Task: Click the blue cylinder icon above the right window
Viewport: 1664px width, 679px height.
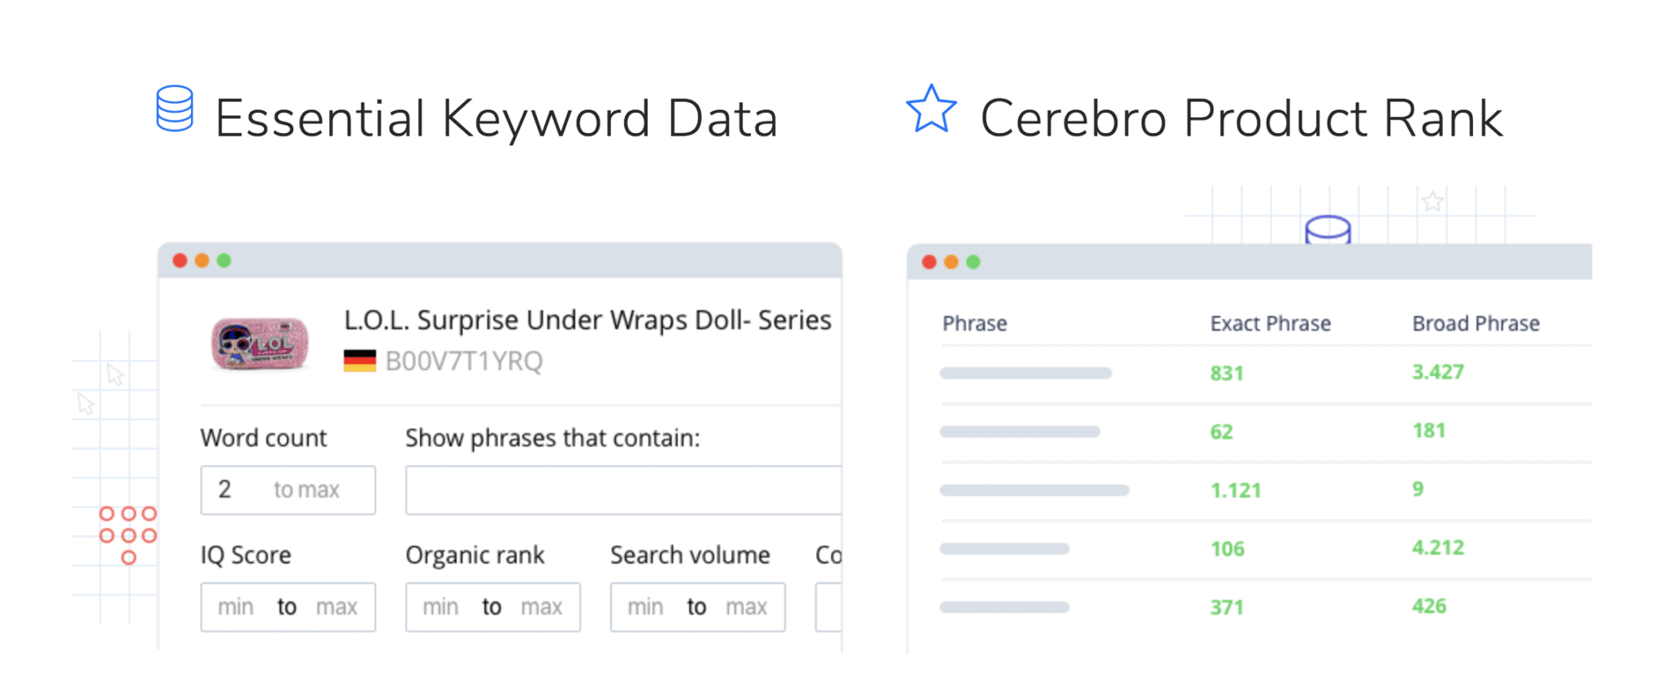Action: (1328, 230)
